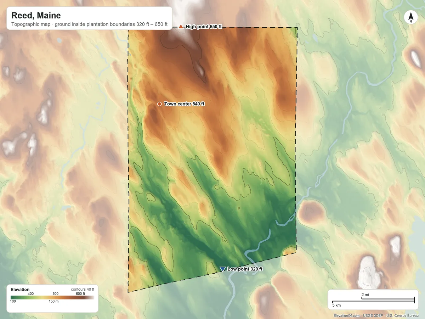Click the elevation color gradient bar
This screenshot has height=319, width=425.
click(52, 297)
